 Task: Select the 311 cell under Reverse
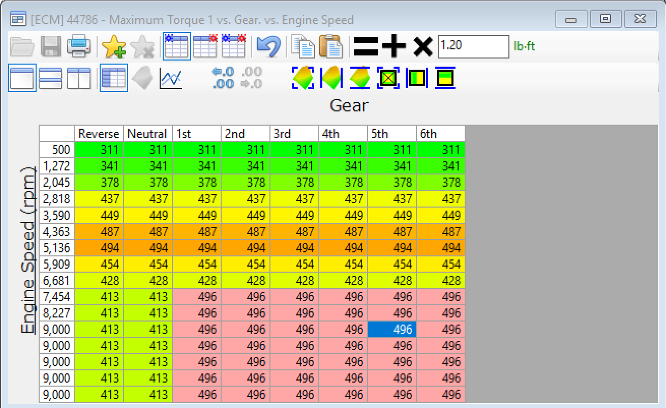pos(99,150)
